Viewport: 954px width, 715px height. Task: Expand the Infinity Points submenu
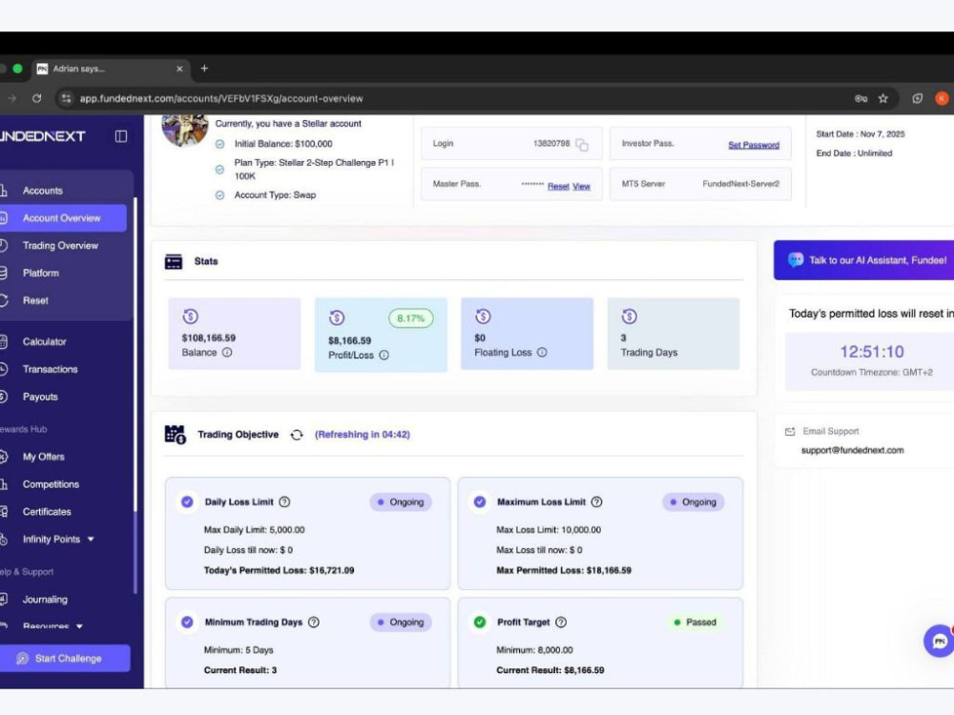tap(91, 540)
